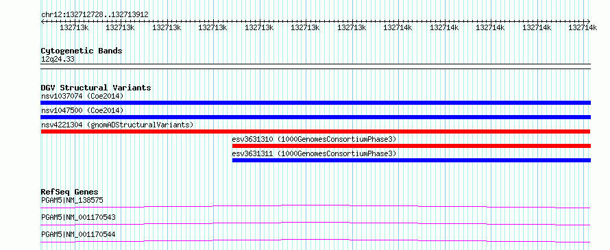Click the 12q24.33 band label
The height and width of the screenshot is (250, 610).
58,60
